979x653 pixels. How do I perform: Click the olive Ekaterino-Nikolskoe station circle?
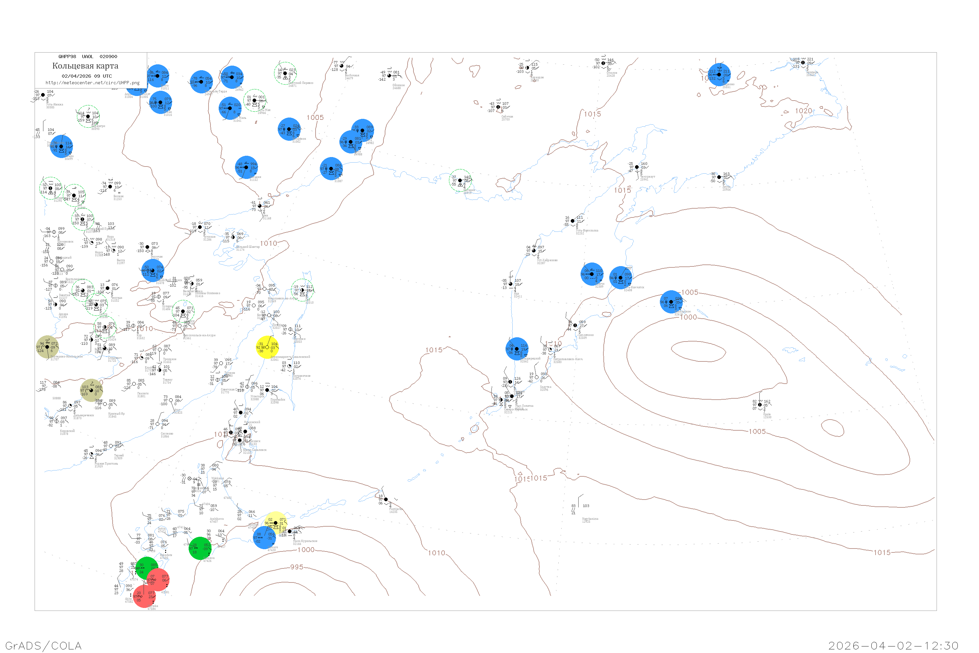47,347
